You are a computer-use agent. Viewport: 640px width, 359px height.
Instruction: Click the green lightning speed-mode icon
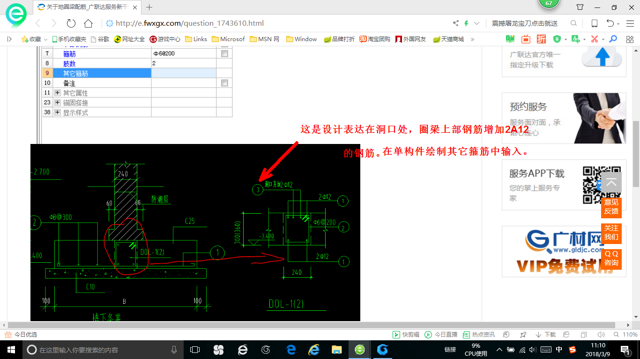point(467,23)
